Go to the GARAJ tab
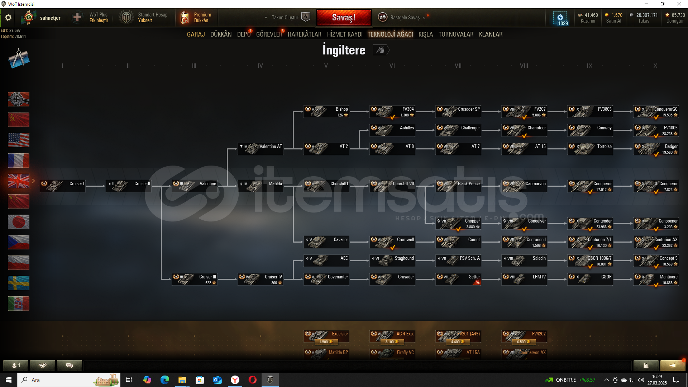The height and width of the screenshot is (387, 688). [x=196, y=34]
